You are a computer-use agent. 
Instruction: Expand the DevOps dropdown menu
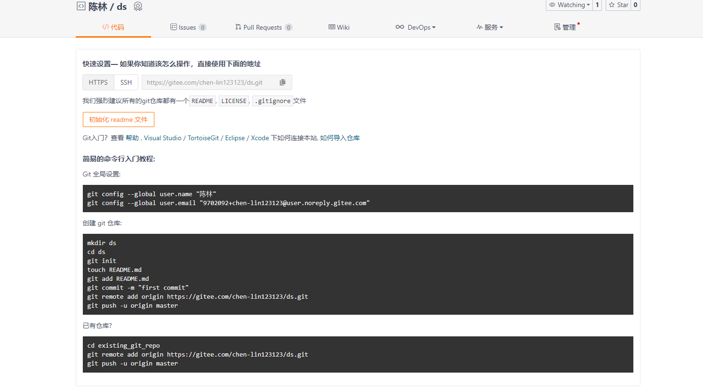(415, 27)
